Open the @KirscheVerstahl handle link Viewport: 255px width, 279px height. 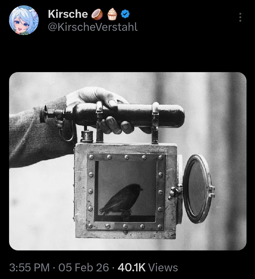point(93,27)
